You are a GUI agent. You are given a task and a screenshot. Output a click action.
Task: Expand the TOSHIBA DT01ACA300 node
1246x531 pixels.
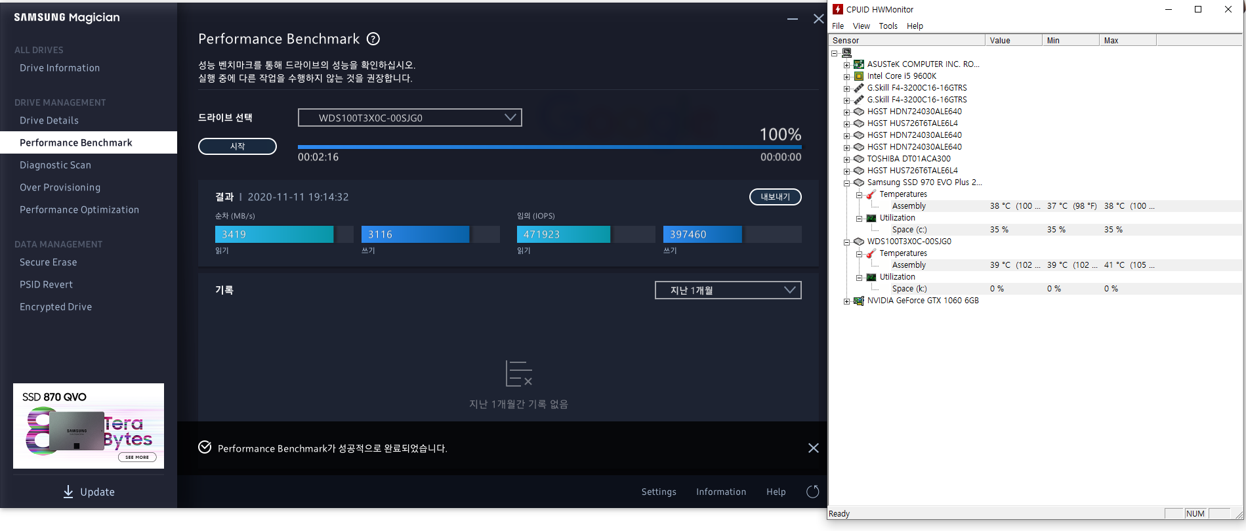(846, 159)
